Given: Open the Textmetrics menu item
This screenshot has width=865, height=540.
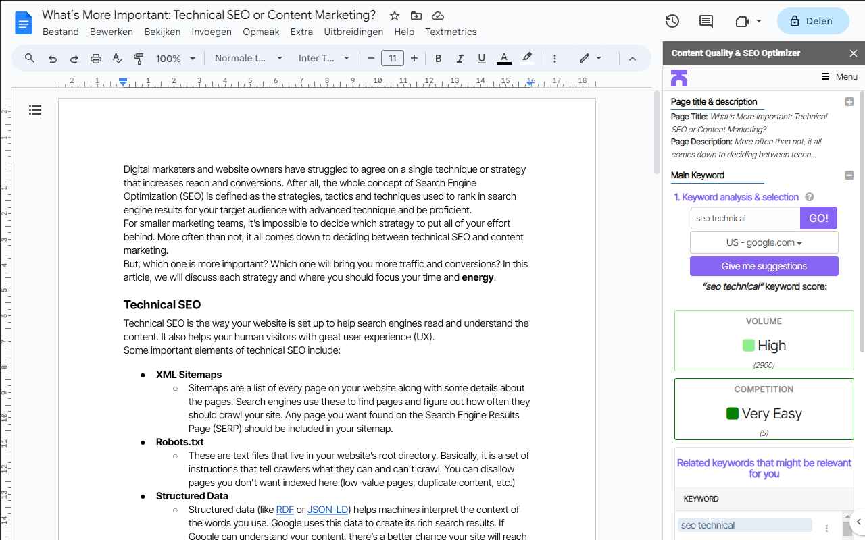Looking at the screenshot, I should pyautogui.click(x=451, y=31).
